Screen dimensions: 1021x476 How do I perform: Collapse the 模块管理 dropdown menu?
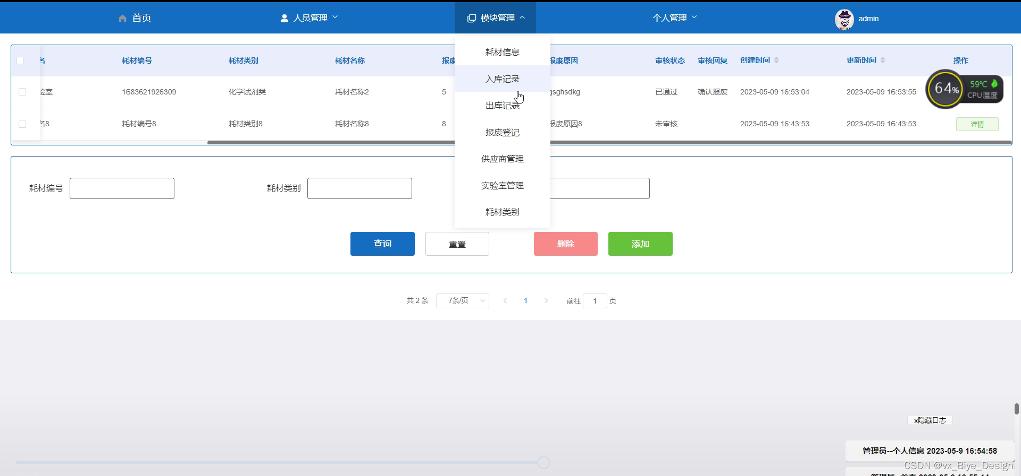pos(496,18)
